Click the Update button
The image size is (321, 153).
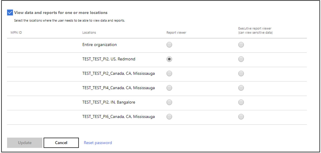pos(24,143)
